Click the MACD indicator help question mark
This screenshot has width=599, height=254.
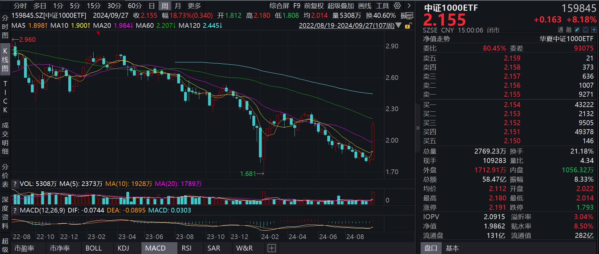point(15,211)
